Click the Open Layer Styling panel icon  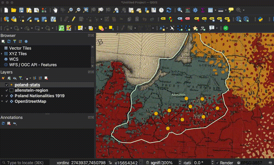pos(3,78)
